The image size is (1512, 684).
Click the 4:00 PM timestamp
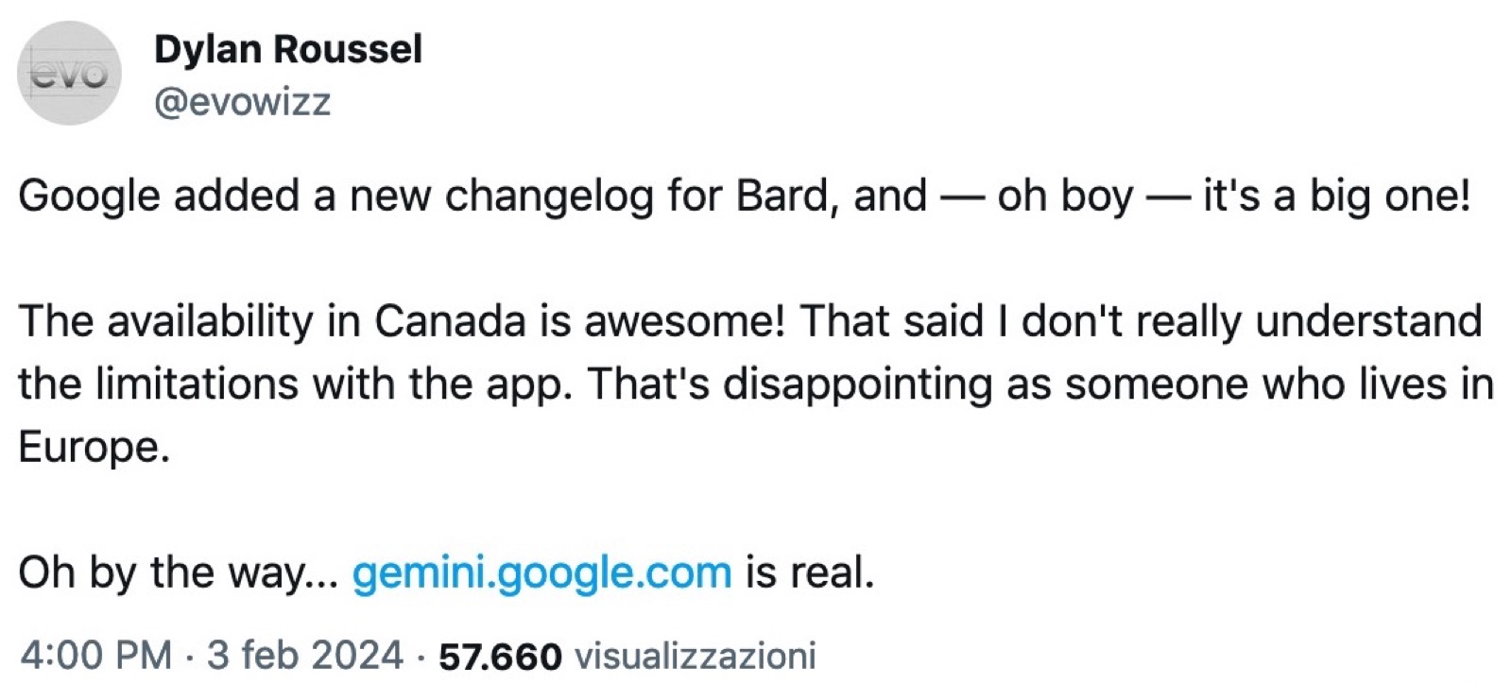click(x=95, y=655)
